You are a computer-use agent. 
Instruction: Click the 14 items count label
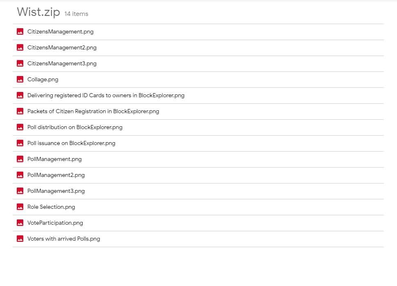(x=76, y=14)
